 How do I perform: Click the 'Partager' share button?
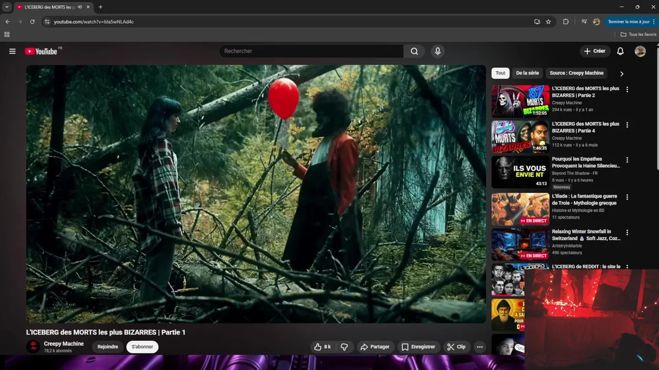pyautogui.click(x=375, y=347)
